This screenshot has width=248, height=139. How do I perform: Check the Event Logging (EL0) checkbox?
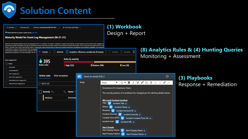pos(7,74)
